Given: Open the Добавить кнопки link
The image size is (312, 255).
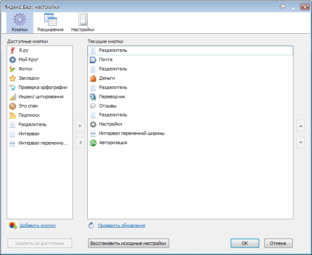Looking at the screenshot, I should coord(38,225).
